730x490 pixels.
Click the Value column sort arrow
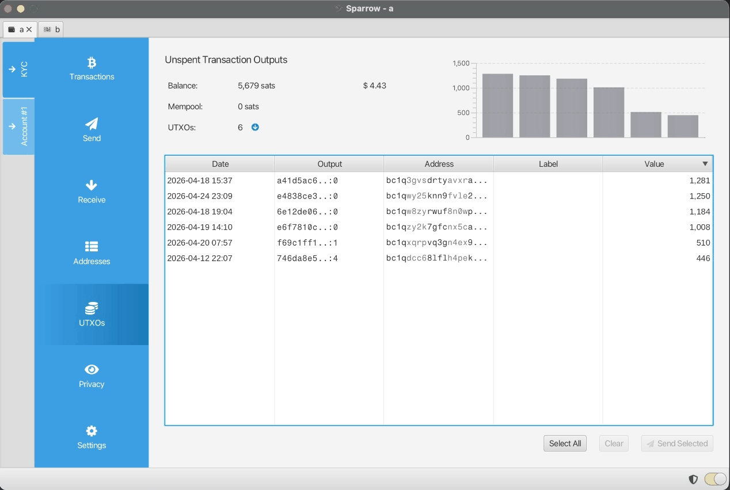[705, 163]
